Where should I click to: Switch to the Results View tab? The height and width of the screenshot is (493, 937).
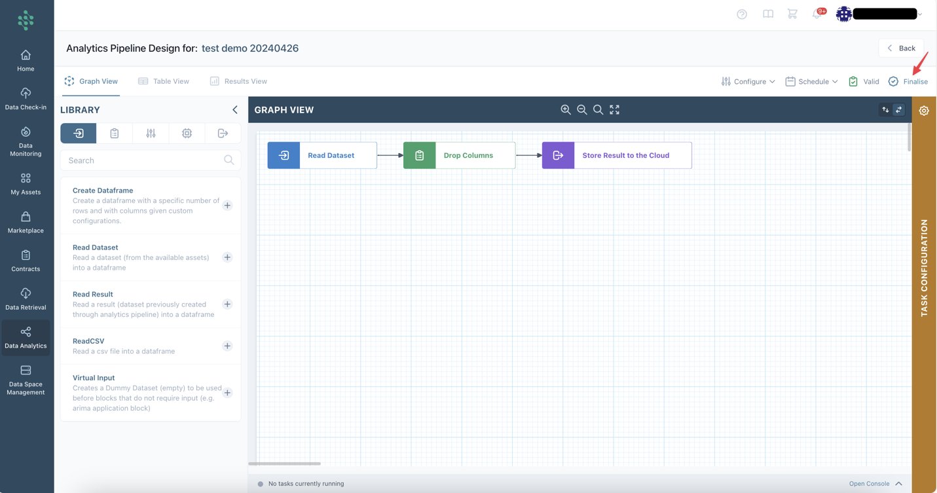pos(238,81)
